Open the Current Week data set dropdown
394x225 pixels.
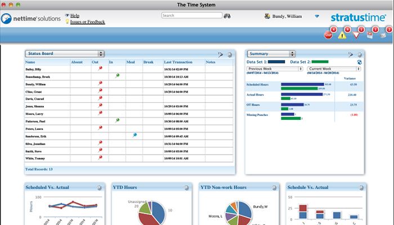click(x=334, y=69)
